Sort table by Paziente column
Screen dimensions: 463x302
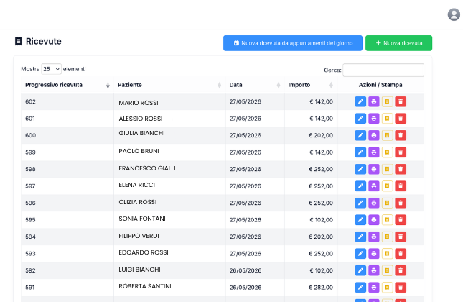[x=169, y=85]
